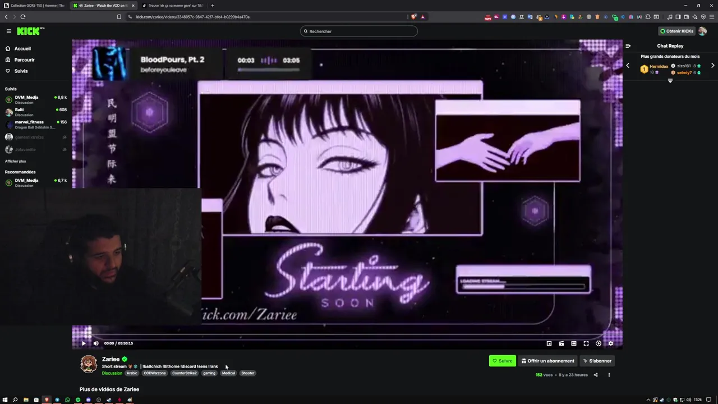Go back in browser history
The height and width of the screenshot is (404, 718).
6,17
